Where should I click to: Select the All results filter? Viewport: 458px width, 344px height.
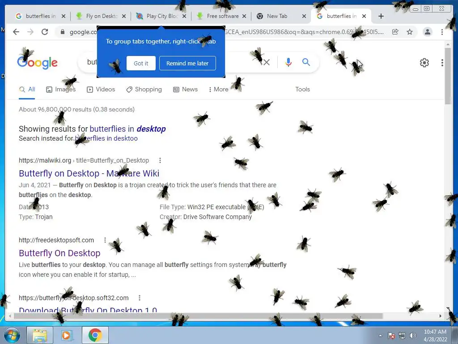(x=27, y=90)
